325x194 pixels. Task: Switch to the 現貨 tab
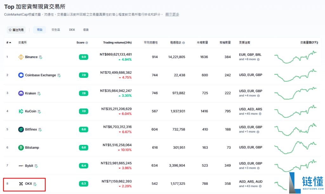click(40, 30)
